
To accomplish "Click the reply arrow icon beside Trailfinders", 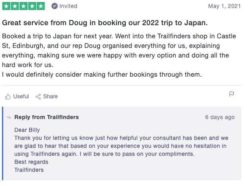I will tap(9, 117).
